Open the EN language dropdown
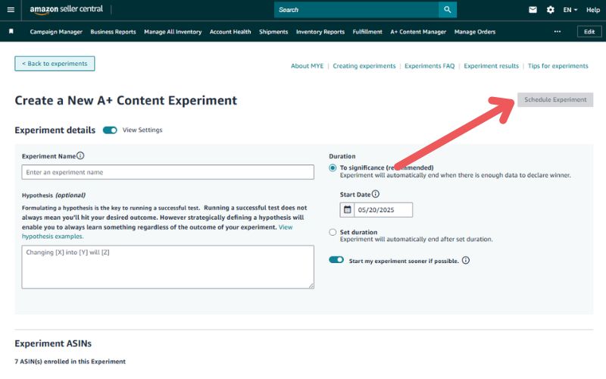The height and width of the screenshot is (379, 606). tap(570, 10)
